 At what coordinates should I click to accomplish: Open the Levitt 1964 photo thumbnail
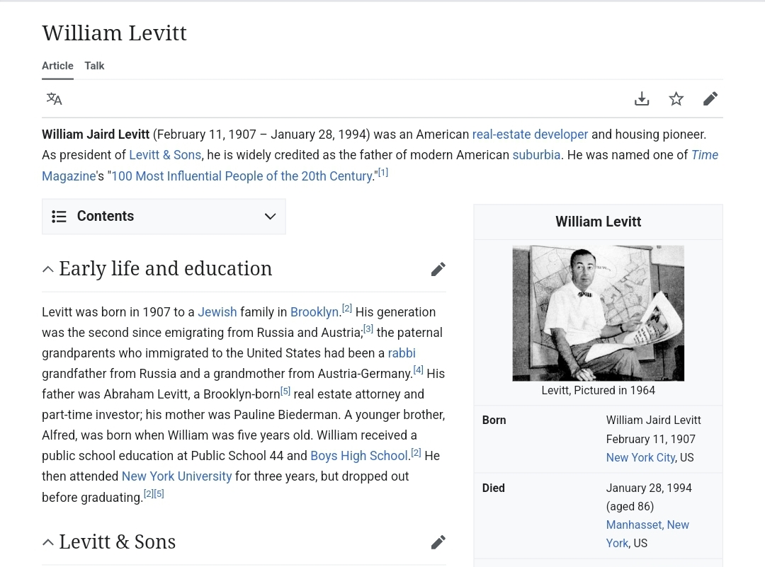pos(598,314)
